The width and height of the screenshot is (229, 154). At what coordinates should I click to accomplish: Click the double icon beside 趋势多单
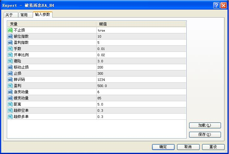tap(10, 117)
